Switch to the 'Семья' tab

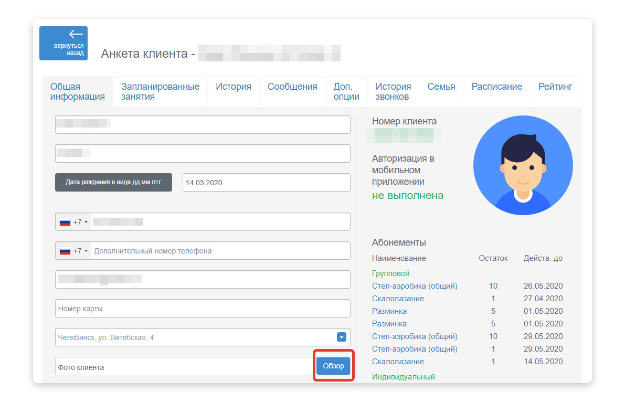[441, 87]
